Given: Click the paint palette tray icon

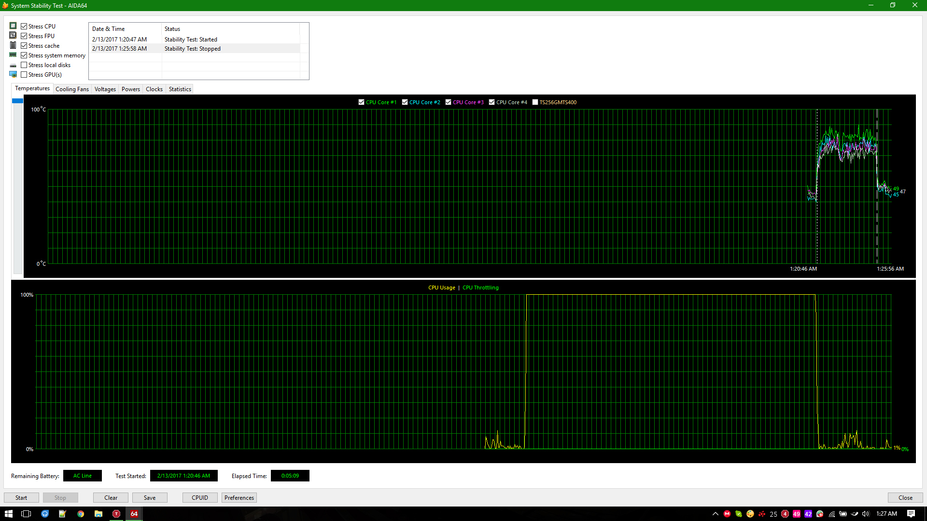Looking at the screenshot, I should click(x=750, y=514).
